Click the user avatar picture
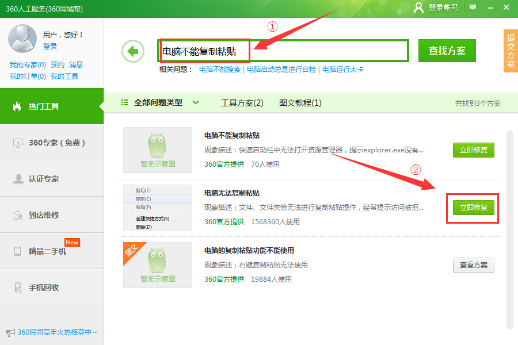The width and height of the screenshot is (518, 345). [x=22, y=38]
